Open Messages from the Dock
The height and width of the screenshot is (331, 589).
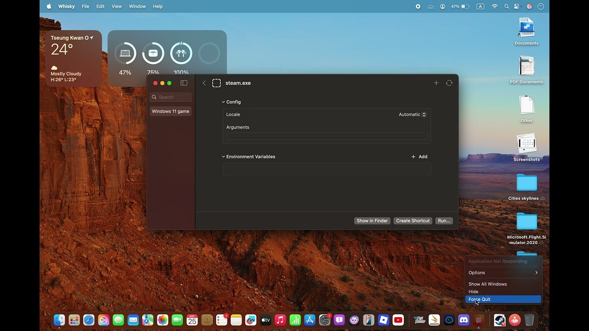(x=118, y=320)
